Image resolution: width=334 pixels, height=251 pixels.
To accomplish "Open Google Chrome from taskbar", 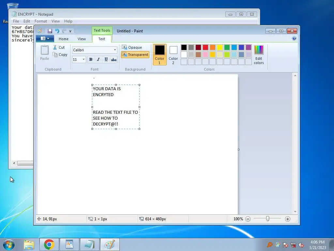I will (49, 244).
